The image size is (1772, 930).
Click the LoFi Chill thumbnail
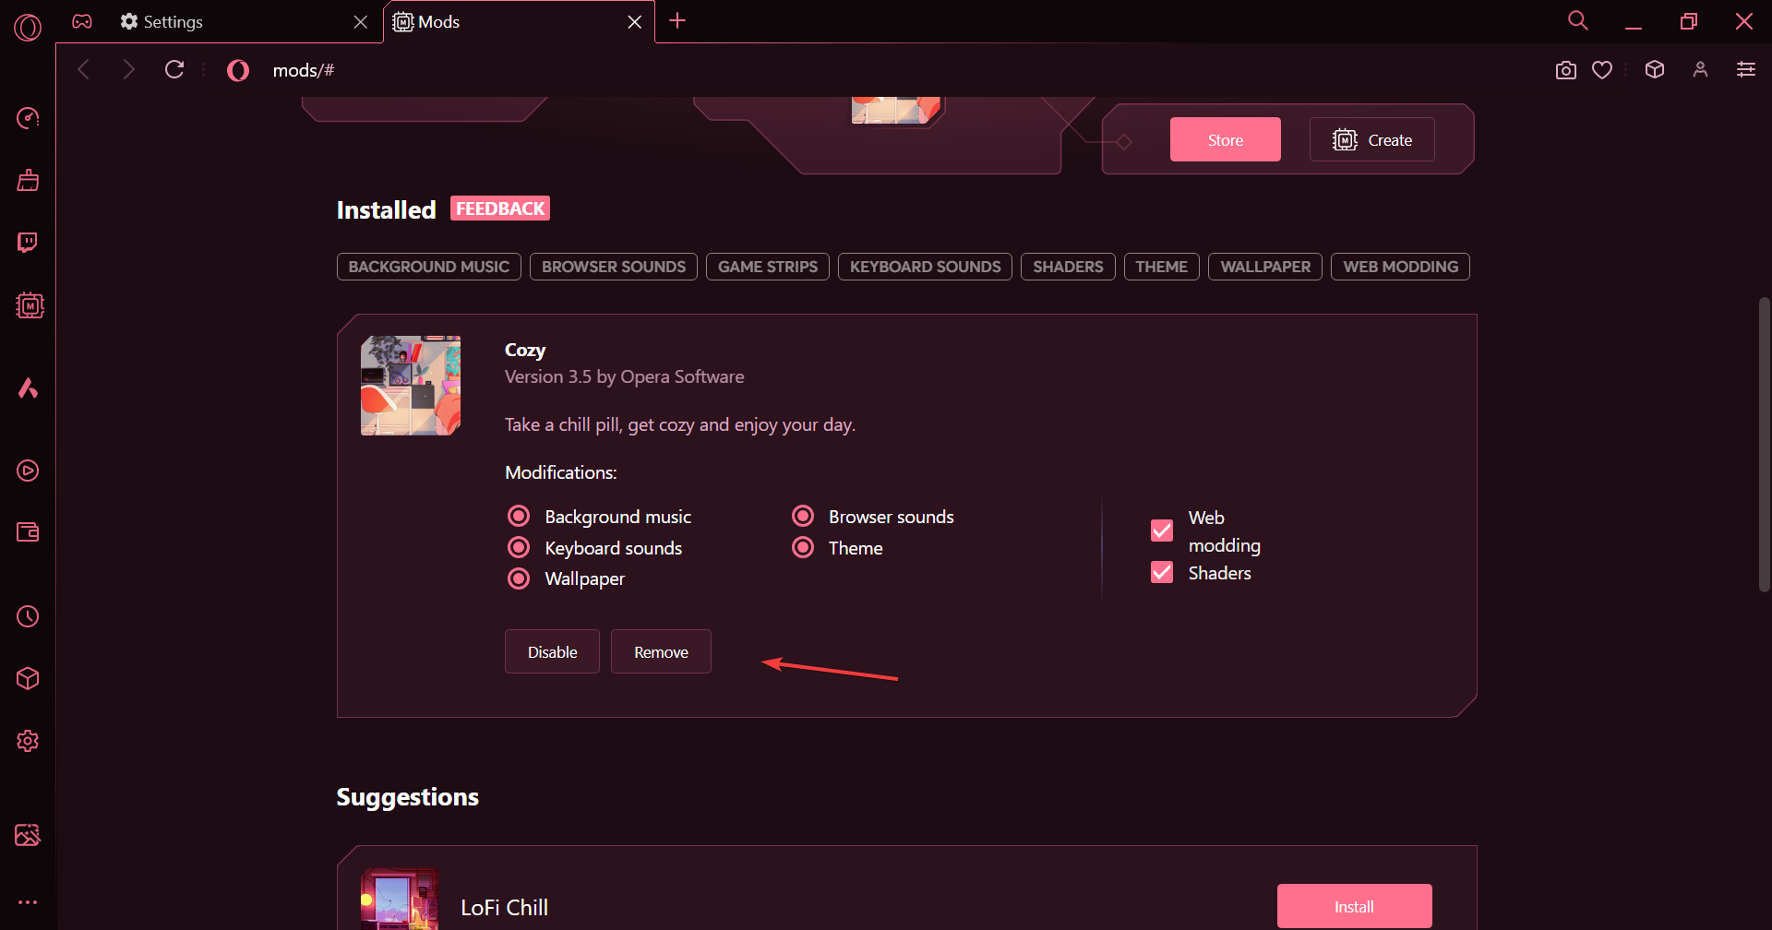pyautogui.click(x=400, y=899)
